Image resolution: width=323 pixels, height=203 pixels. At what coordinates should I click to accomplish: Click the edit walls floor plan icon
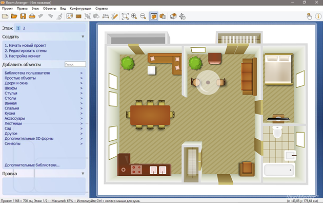point(70,16)
